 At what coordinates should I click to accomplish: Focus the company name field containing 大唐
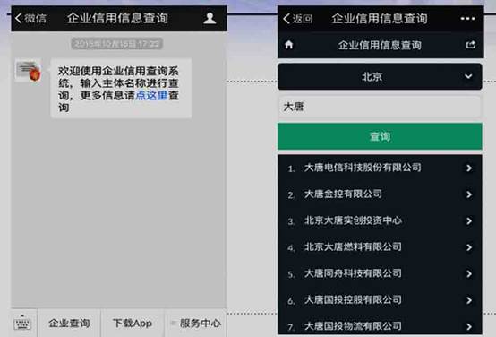380,107
